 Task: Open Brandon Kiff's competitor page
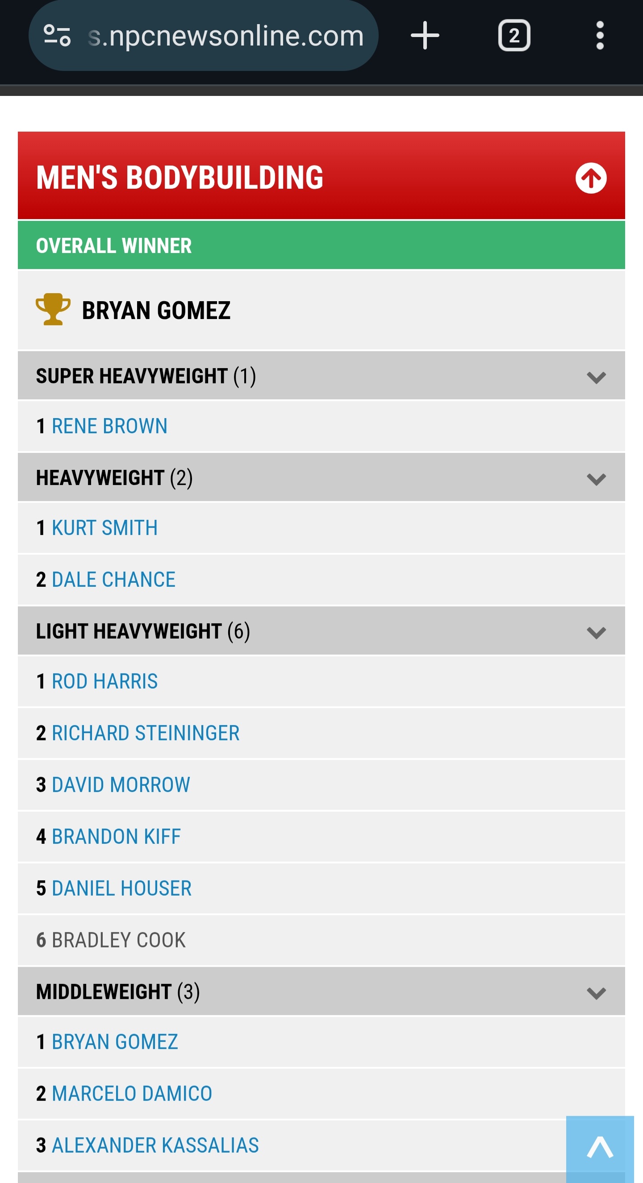[116, 837]
